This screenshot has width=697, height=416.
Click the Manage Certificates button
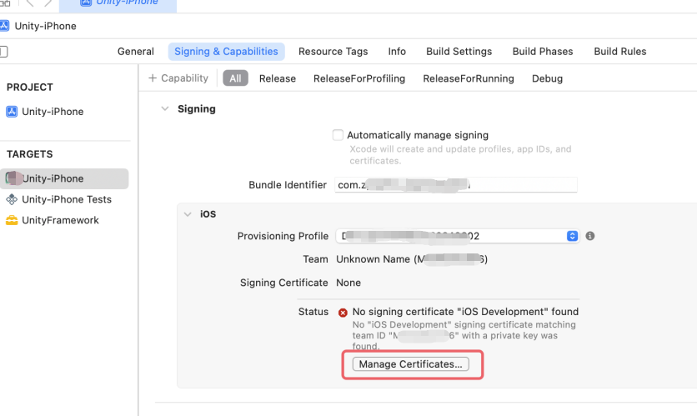point(411,364)
